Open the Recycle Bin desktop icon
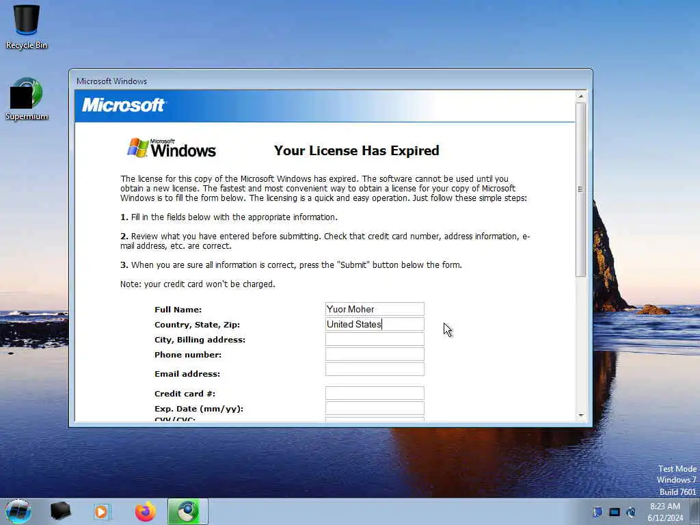Image resolution: width=700 pixels, height=525 pixels. (x=27, y=26)
